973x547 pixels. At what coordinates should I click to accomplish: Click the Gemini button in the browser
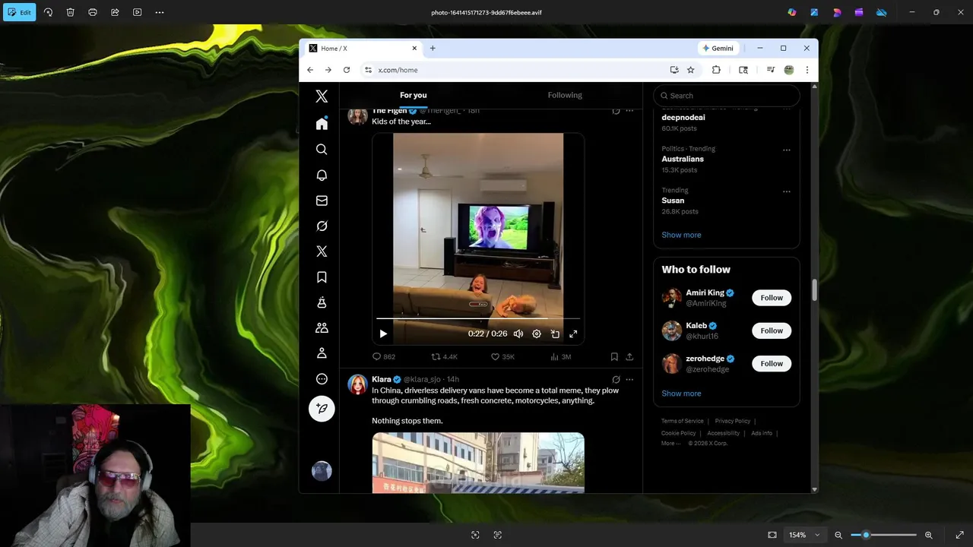[x=718, y=48]
